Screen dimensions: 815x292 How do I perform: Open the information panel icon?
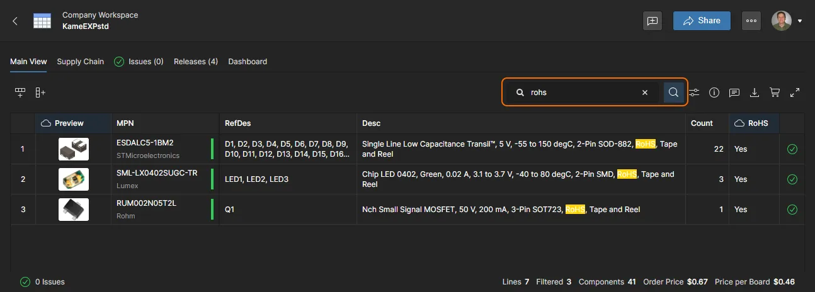[714, 93]
